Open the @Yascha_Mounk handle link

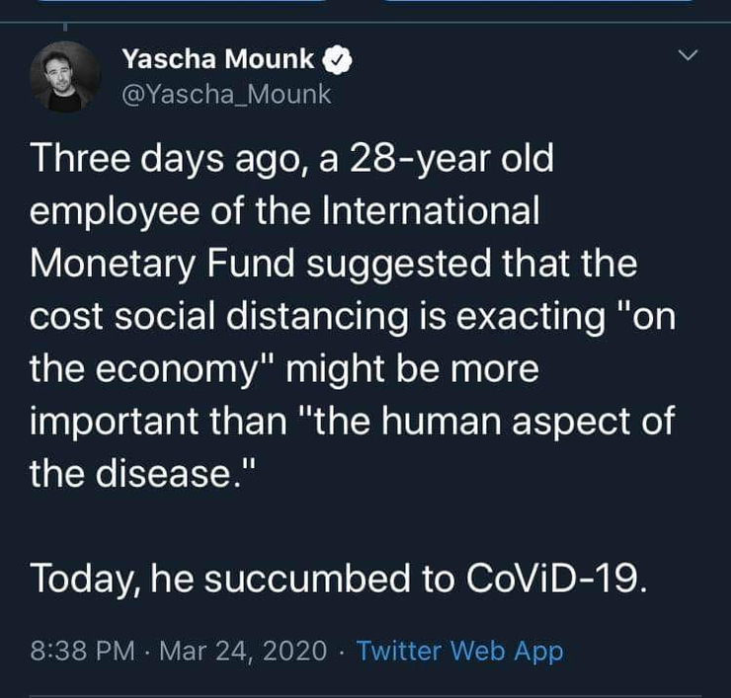pyautogui.click(x=226, y=94)
